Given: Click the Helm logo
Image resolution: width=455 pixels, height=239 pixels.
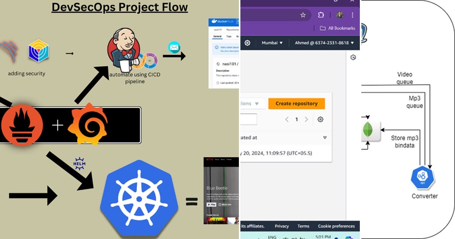Looking at the screenshot, I should (x=80, y=164).
